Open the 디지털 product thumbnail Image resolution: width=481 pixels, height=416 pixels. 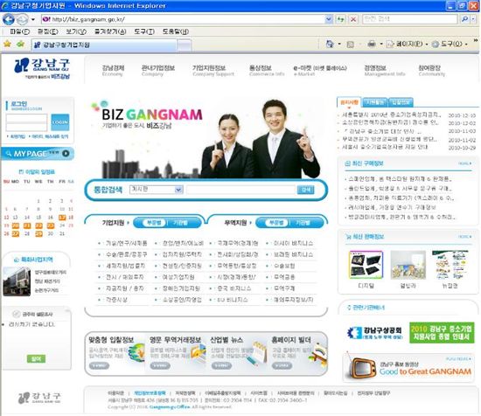click(366, 265)
